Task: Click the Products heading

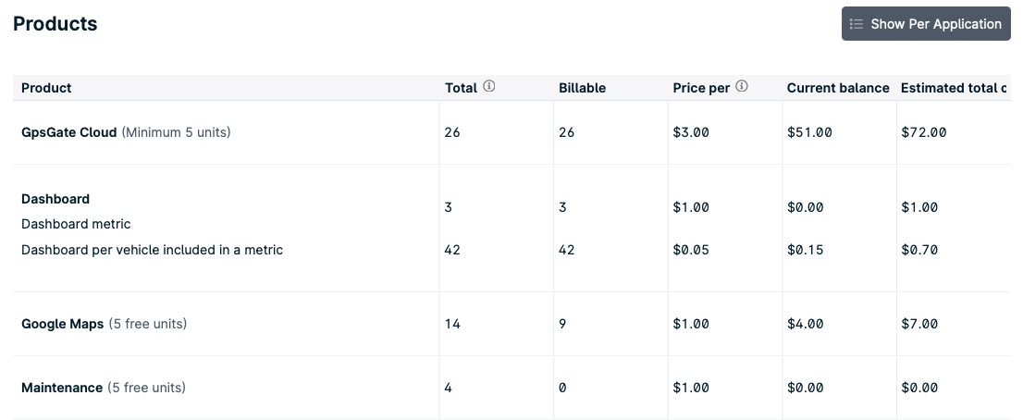Action: [55, 23]
